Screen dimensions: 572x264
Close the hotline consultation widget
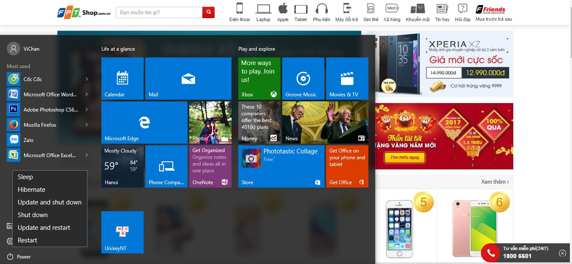coord(562,253)
